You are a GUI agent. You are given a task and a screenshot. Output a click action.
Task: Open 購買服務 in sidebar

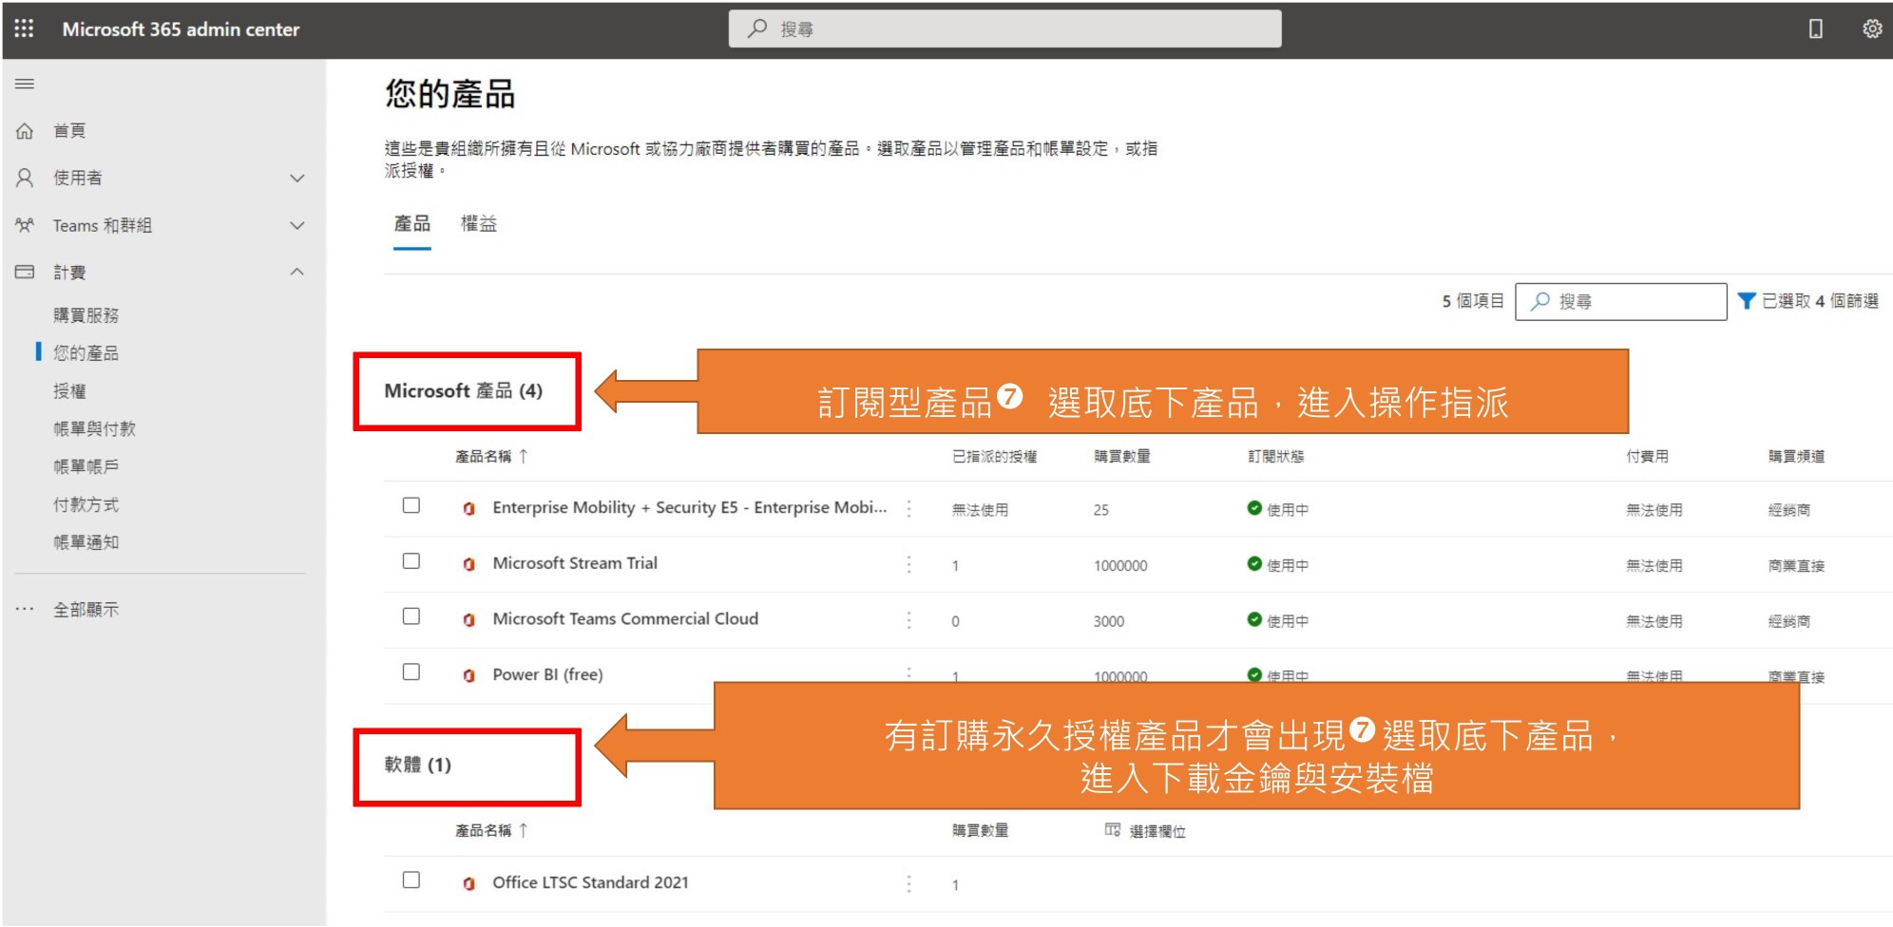pyautogui.click(x=86, y=315)
